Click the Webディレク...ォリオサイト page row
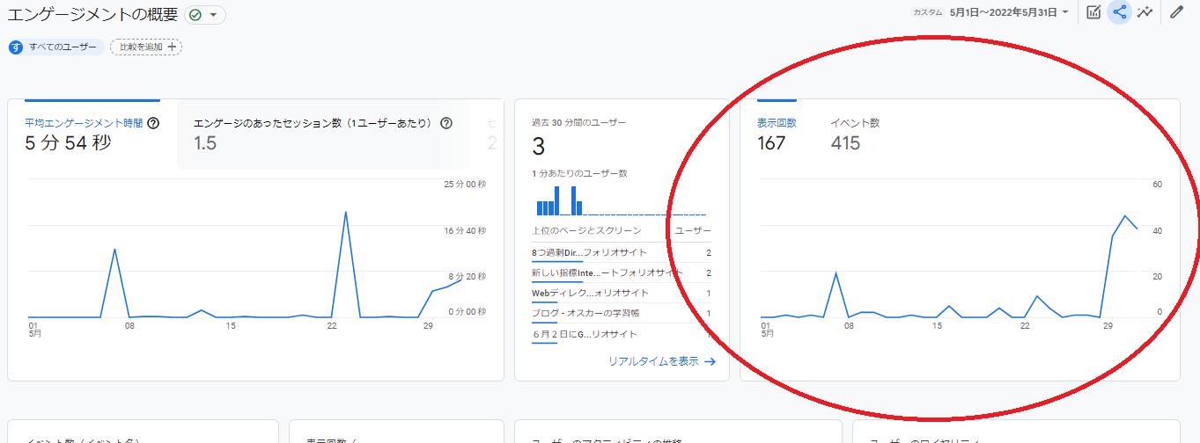Image resolution: width=1200 pixels, height=443 pixels. point(590,294)
